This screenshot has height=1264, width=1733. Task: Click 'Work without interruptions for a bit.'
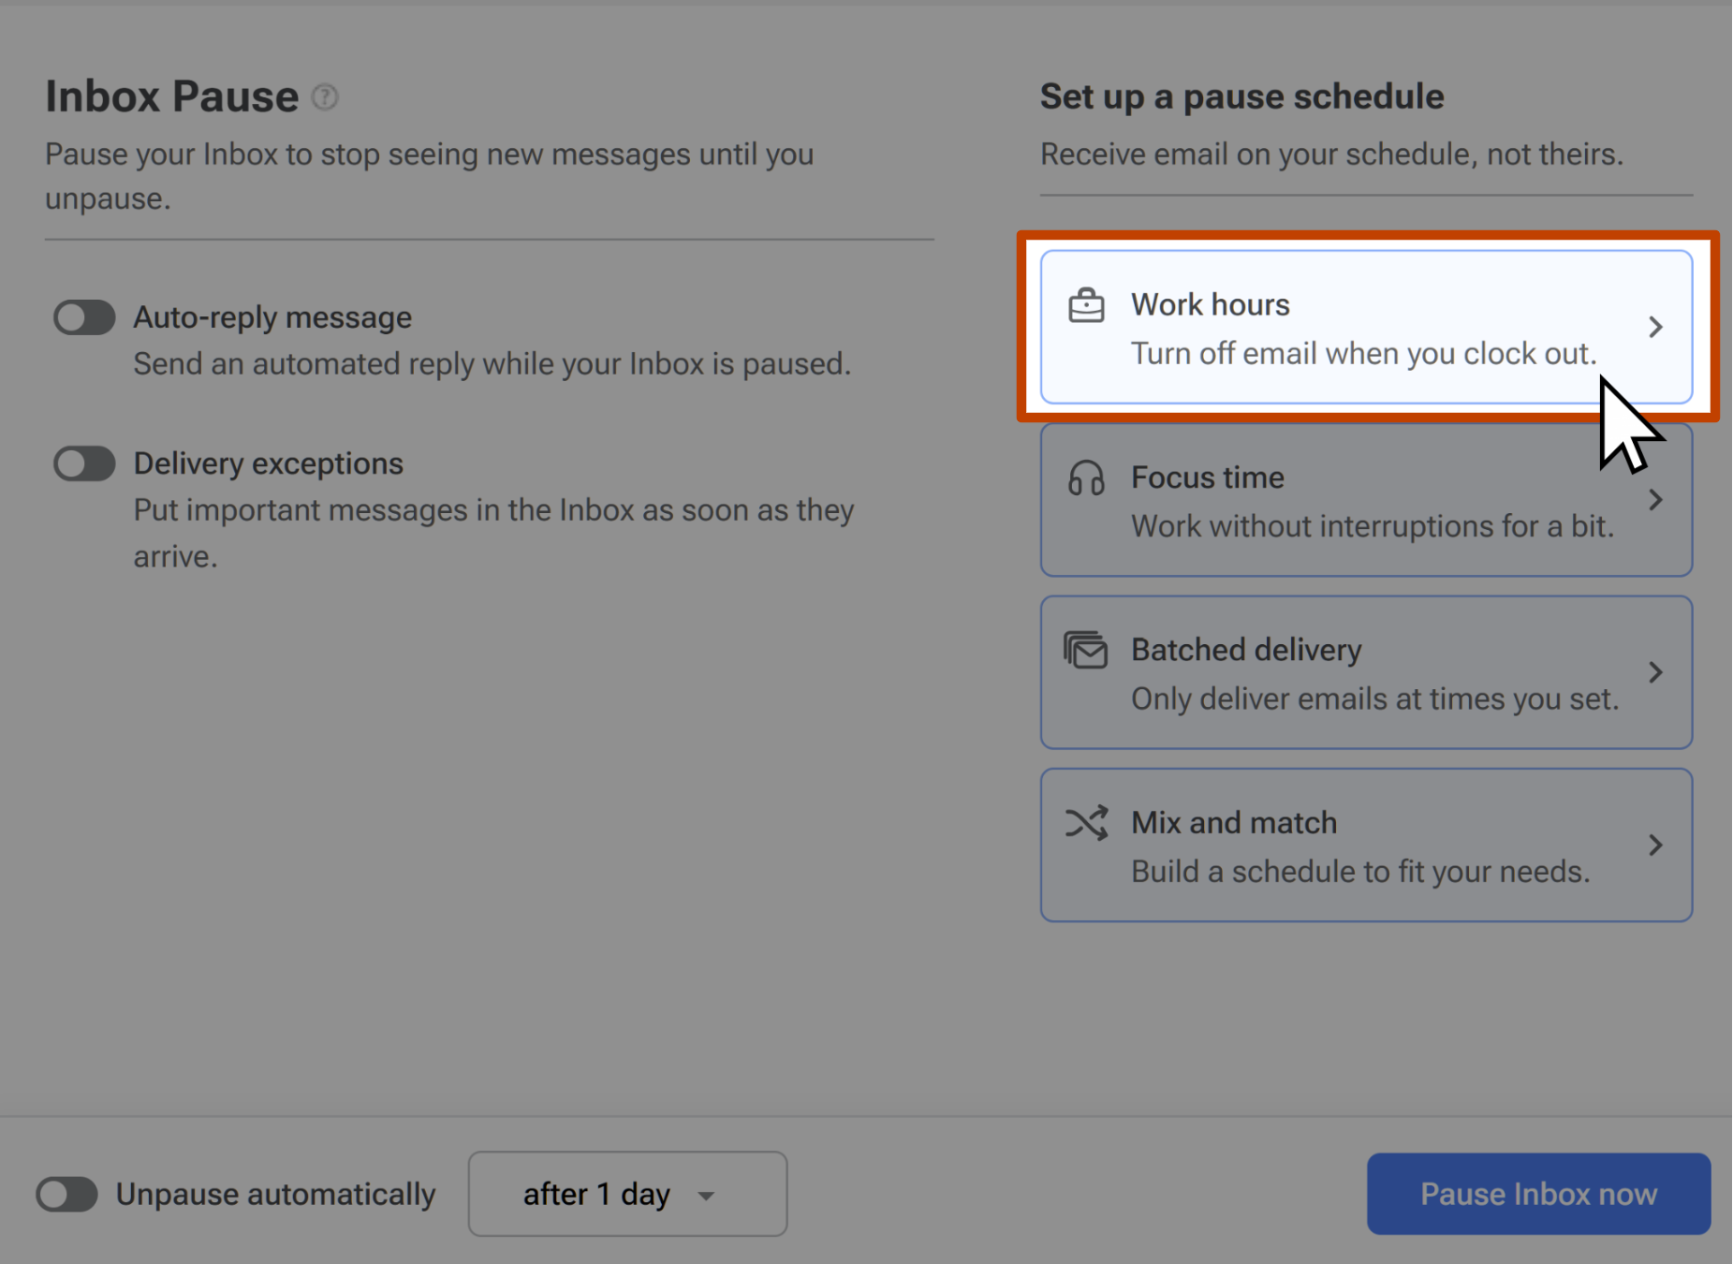[1373, 526]
